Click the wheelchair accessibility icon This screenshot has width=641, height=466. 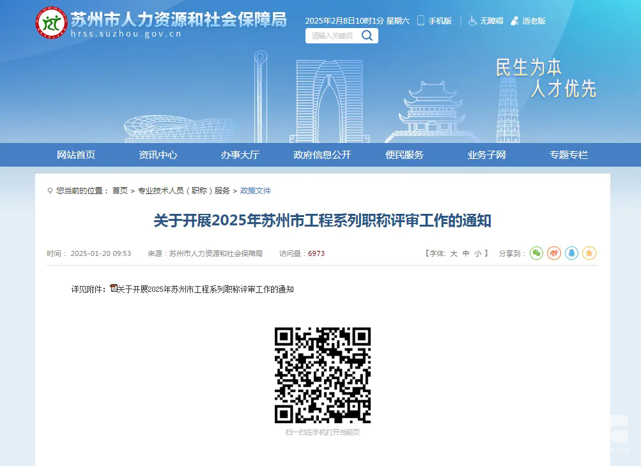click(x=472, y=21)
